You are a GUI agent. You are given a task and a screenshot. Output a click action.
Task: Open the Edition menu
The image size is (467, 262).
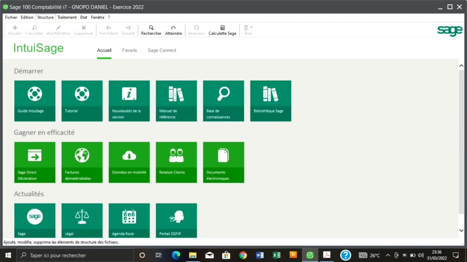[27, 17]
